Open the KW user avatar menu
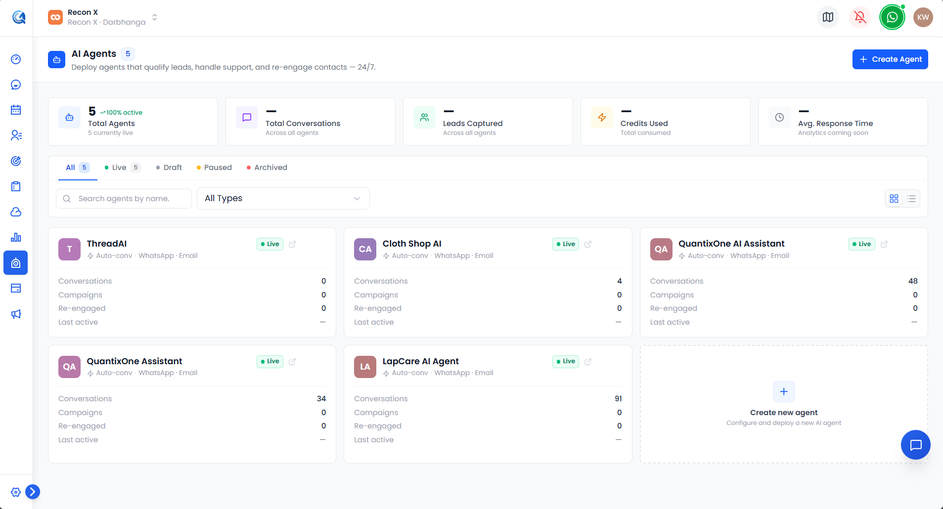The height and width of the screenshot is (509, 943). 923,17
